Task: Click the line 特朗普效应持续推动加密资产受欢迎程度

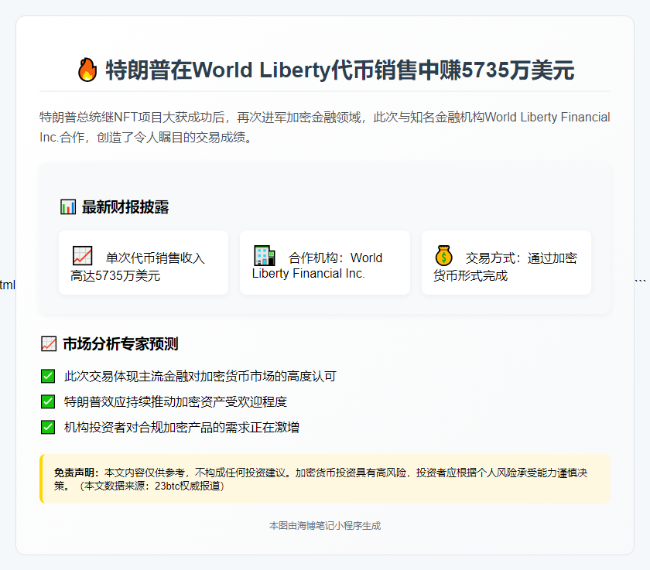Action: 176,401
